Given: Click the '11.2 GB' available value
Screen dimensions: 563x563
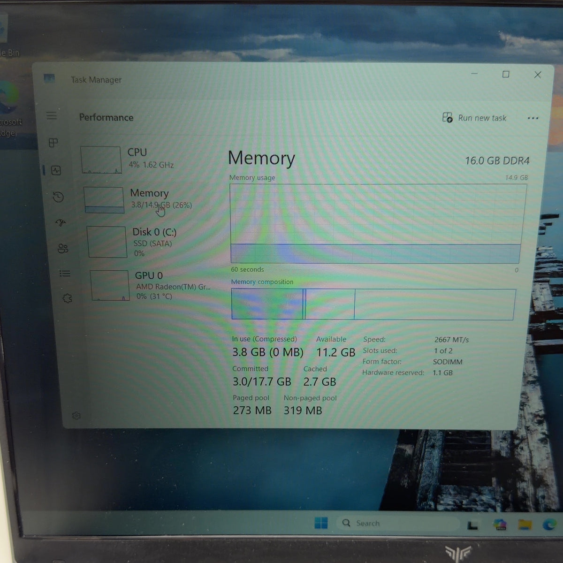Looking at the screenshot, I should pos(336,352).
